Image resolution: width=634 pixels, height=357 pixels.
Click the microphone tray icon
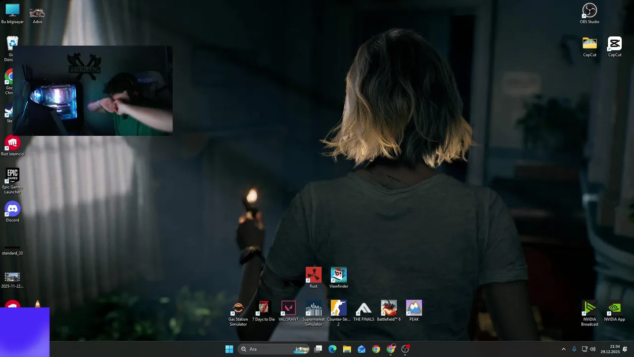point(574,349)
